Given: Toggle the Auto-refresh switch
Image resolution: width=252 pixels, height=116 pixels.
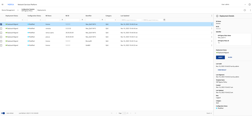Looking at the screenshot, I should tap(3, 113).
